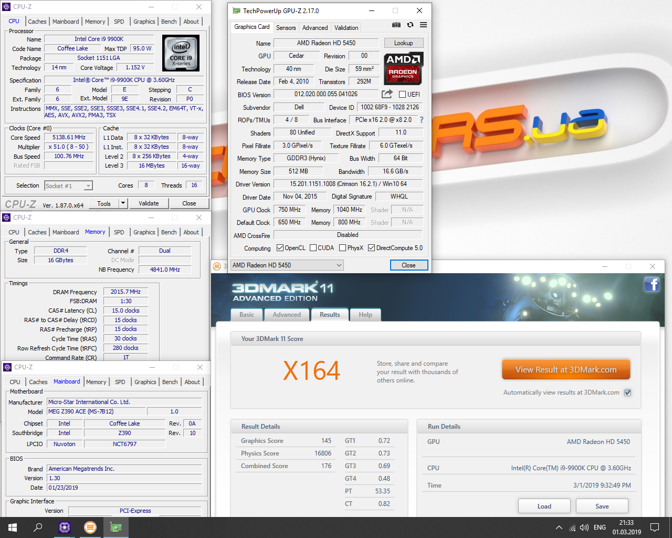Click ENG language indicator
This screenshot has width=672, height=538.
point(600,527)
